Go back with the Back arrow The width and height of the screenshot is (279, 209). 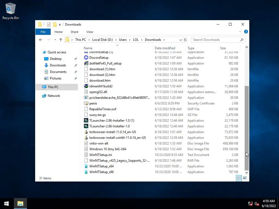coord(41,40)
